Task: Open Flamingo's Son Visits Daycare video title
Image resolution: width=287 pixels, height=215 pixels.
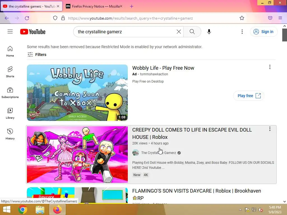Action: [196, 194]
